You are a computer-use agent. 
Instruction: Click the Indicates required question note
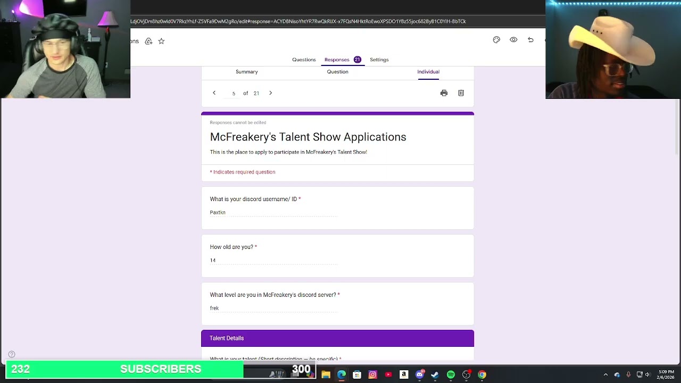pyautogui.click(x=243, y=172)
